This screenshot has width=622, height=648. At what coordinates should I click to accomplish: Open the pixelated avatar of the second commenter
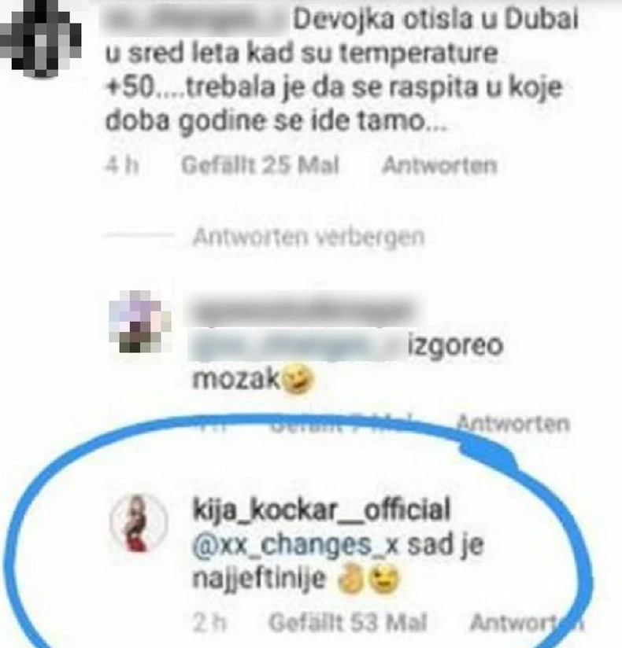[140, 322]
